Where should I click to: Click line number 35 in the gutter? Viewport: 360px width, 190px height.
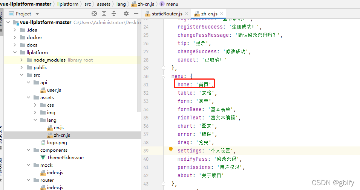tap(146, 118)
